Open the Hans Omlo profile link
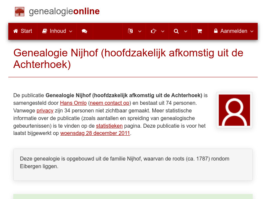This screenshot has height=199, width=266. [x=73, y=103]
